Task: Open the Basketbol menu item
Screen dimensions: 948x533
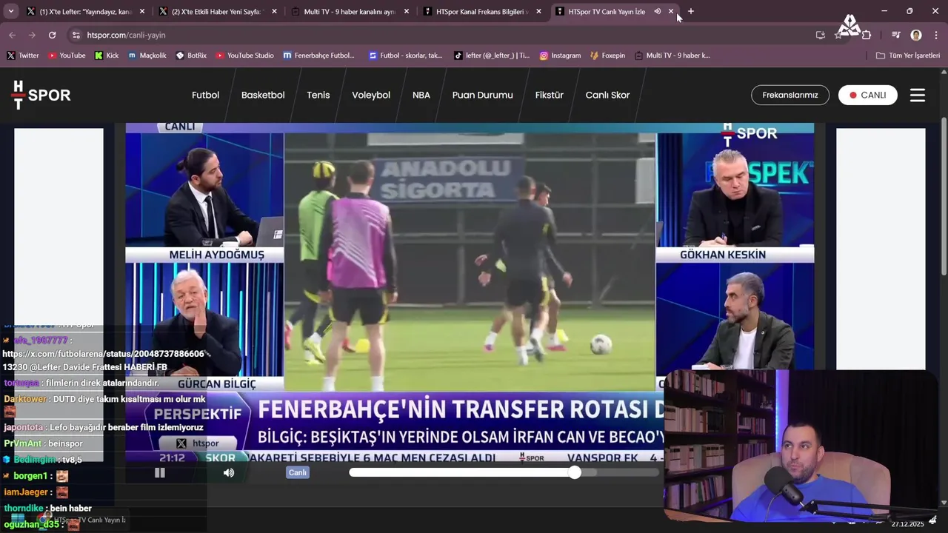Action: 263,95
